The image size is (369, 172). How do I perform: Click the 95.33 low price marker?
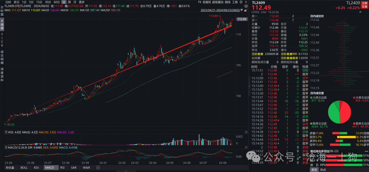click(11, 124)
